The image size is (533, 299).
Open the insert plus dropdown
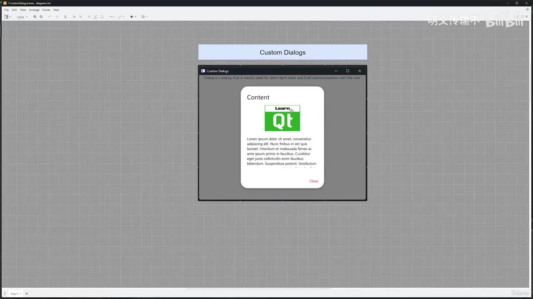133,17
